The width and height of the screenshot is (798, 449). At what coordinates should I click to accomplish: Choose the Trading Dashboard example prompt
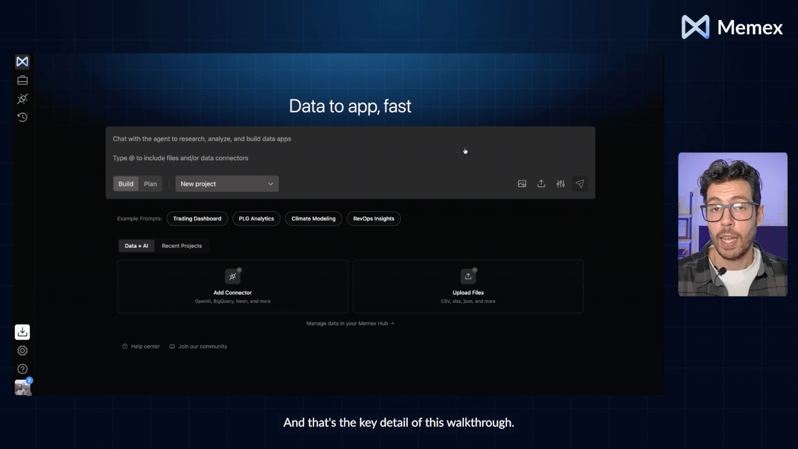197,219
